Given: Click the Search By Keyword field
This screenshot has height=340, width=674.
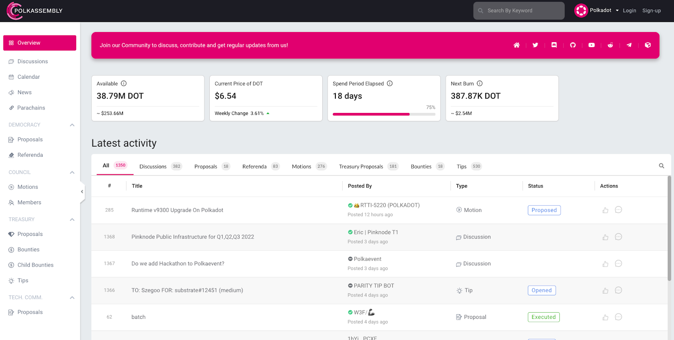Looking at the screenshot, I should coord(519,11).
